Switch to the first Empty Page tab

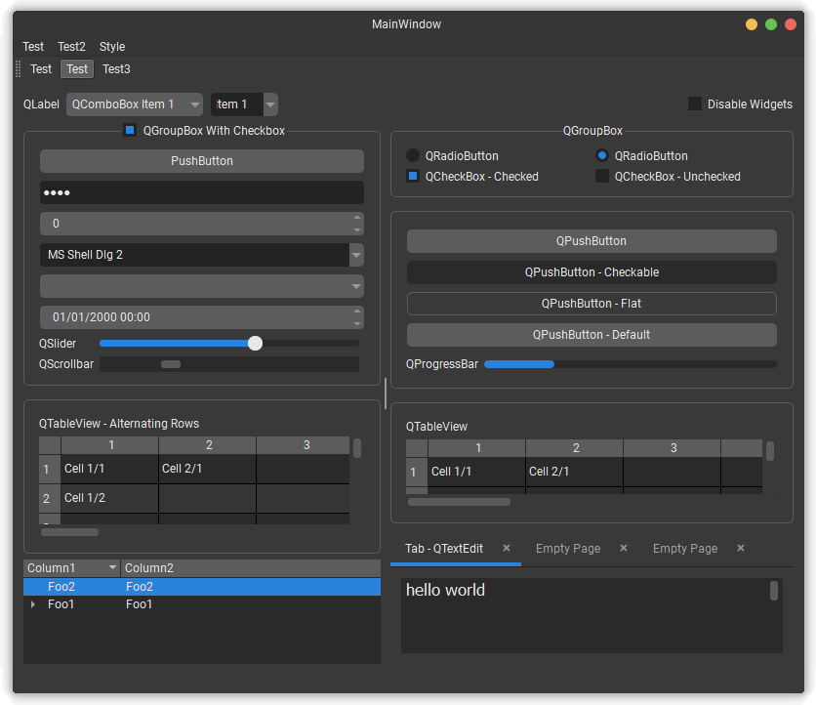pos(567,548)
